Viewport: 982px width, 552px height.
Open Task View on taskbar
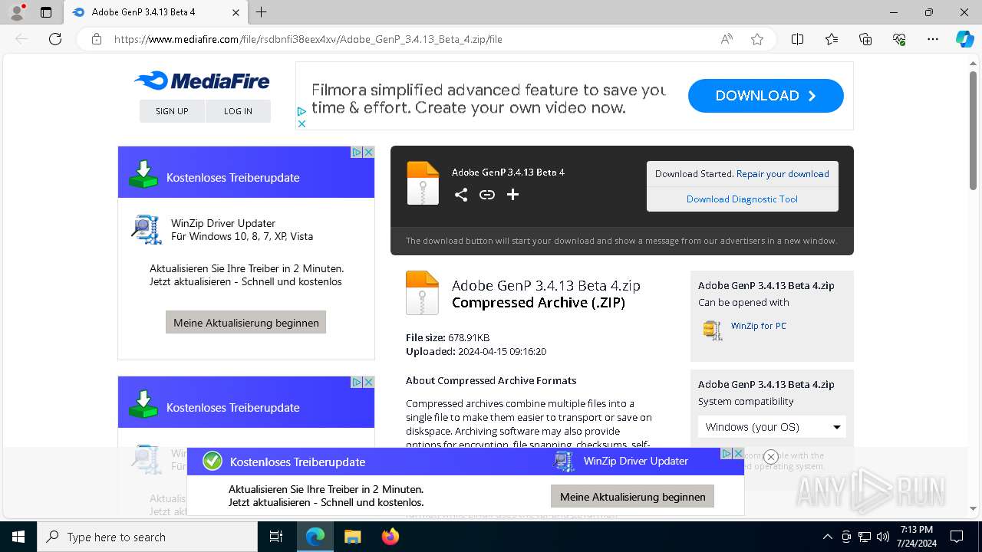pos(276,537)
